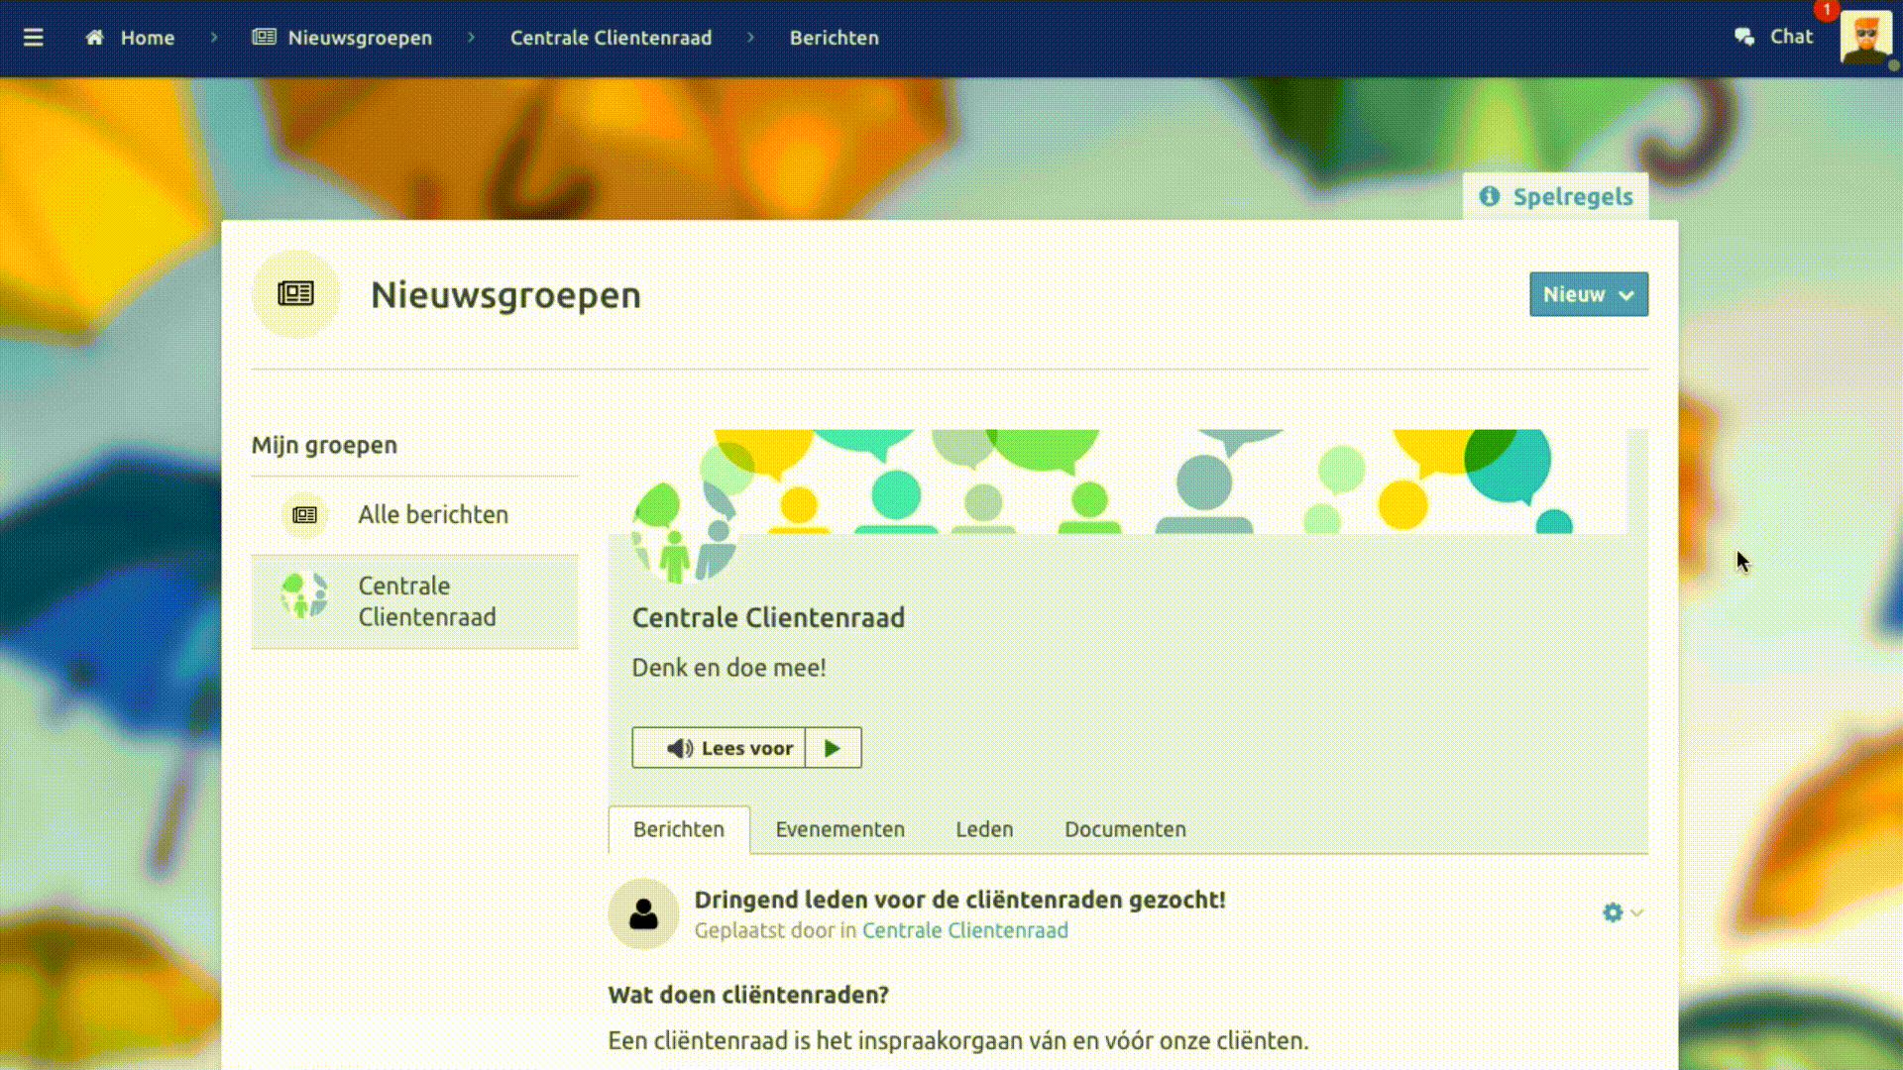This screenshot has width=1903, height=1070.
Task: Expand the Nieuw dropdown button
Action: pyautogui.click(x=1588, y=294)
